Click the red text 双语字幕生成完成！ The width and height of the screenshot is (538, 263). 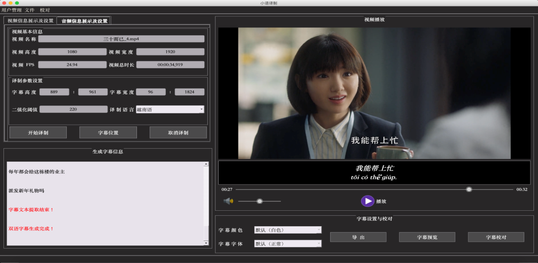[x=31, y=228]
